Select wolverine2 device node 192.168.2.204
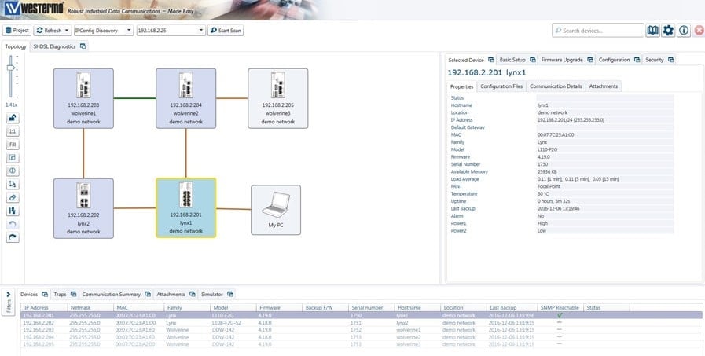 point(186,98)
